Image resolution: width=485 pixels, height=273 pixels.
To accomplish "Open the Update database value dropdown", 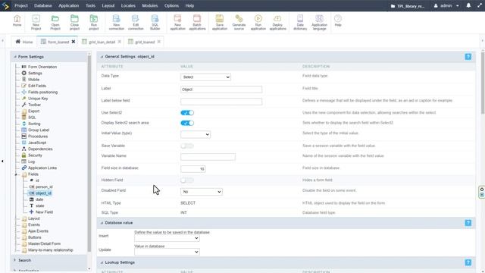I will [167, 252].
